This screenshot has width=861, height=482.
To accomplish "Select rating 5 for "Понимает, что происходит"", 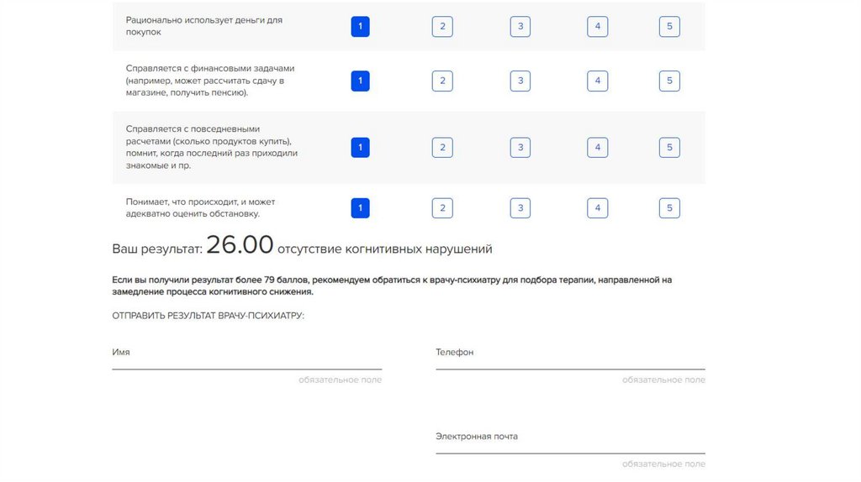I will tap(669, 208).
